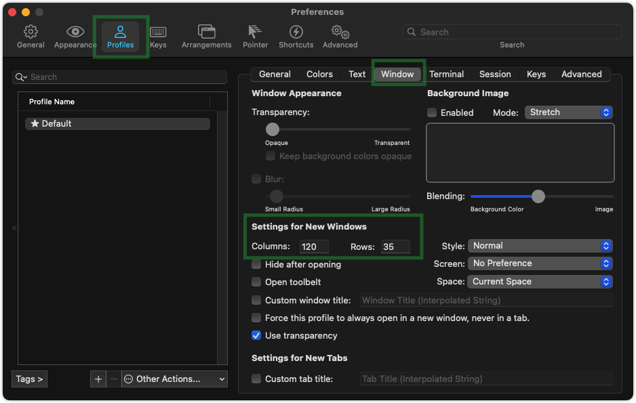Viewport: 636px width, 403px height.
Task: Add a new profile with plus button
Action: click(98, 379)
